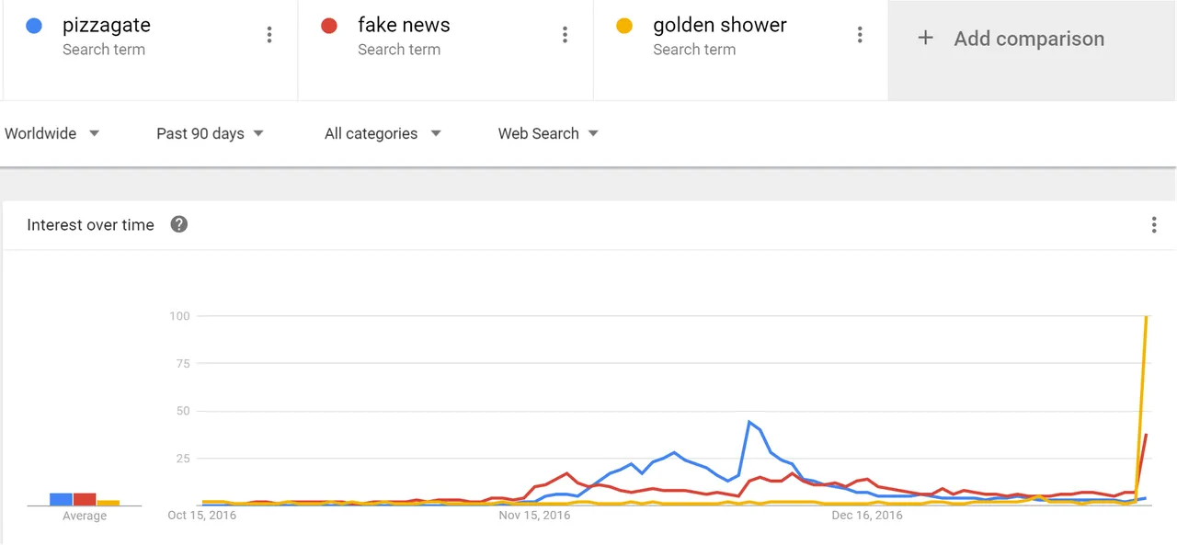Click the blue pizzagate average bar

pyautogui.click(x=61, y=499)
